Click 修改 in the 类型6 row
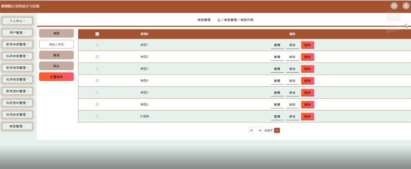 292,104
